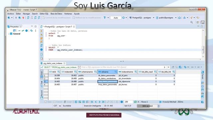The width and height of the screenshot is (213, 120).
Task: Click Commit de las modificaciones button
Action: (56, 18)
